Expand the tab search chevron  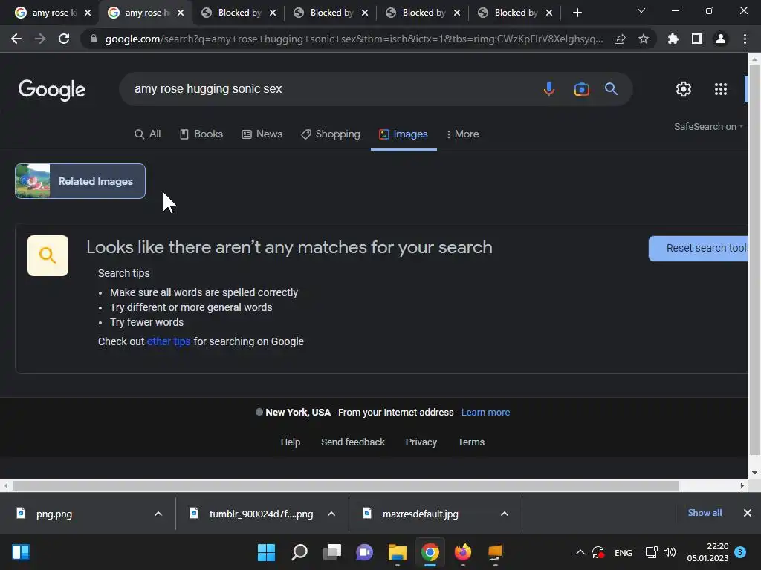click(641, 10)
